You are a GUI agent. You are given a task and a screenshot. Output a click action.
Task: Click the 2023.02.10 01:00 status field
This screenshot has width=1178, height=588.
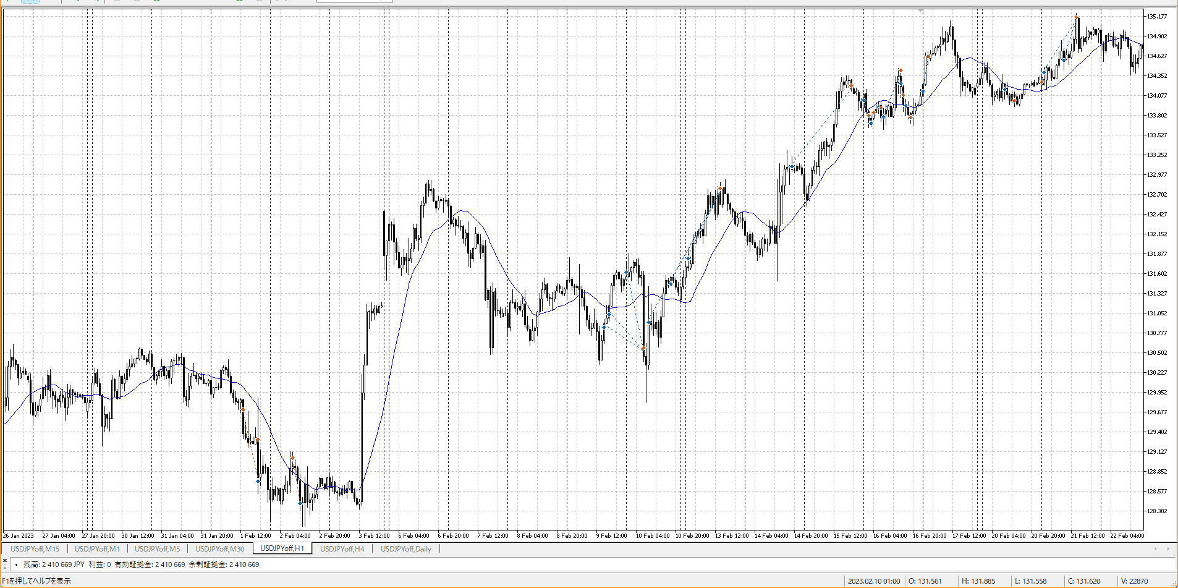(873, 581)
